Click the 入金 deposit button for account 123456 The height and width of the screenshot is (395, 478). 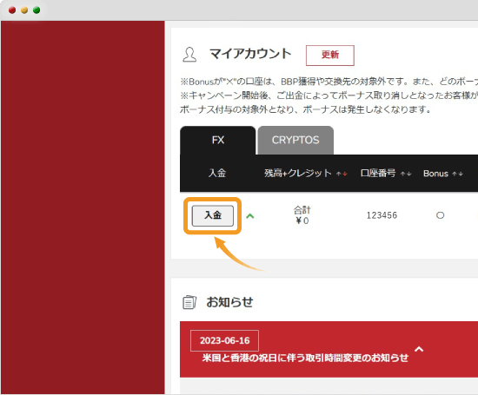click(212, 215)
